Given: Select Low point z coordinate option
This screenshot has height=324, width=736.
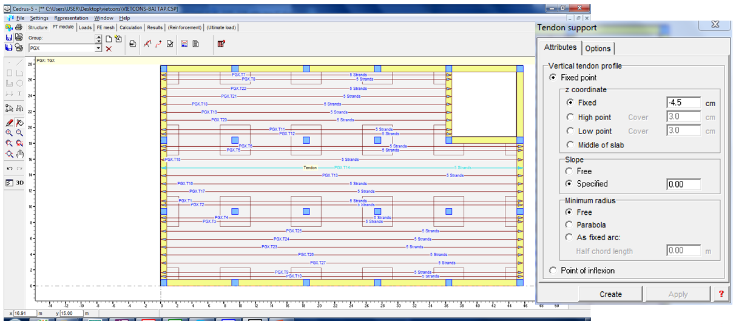Looking at the screenshot, I should (x=570, y=131).
